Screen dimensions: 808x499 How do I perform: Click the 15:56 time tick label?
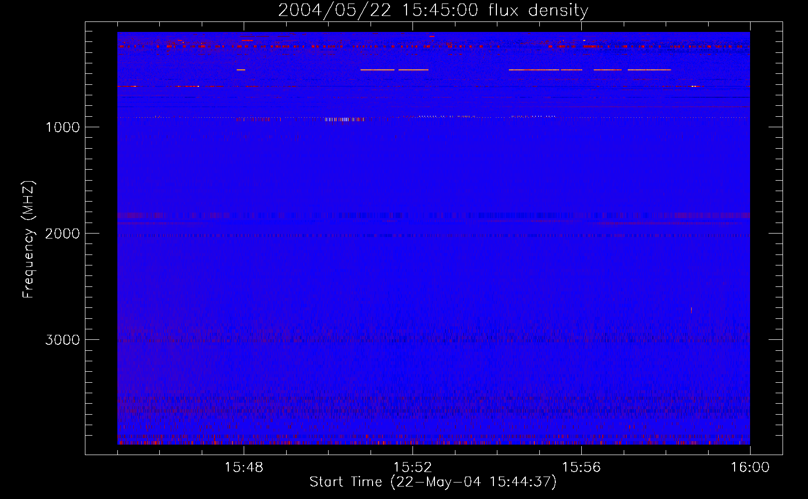coord(581,468)
